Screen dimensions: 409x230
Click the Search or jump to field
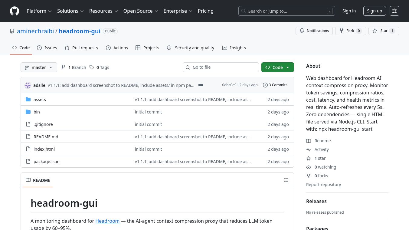click(287, 11)
